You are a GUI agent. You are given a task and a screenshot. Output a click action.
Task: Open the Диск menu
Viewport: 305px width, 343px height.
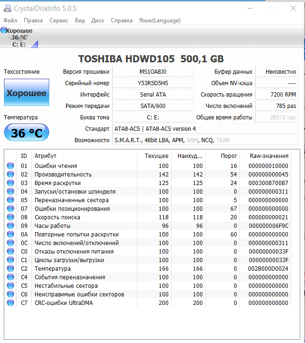tap(97, 20)
